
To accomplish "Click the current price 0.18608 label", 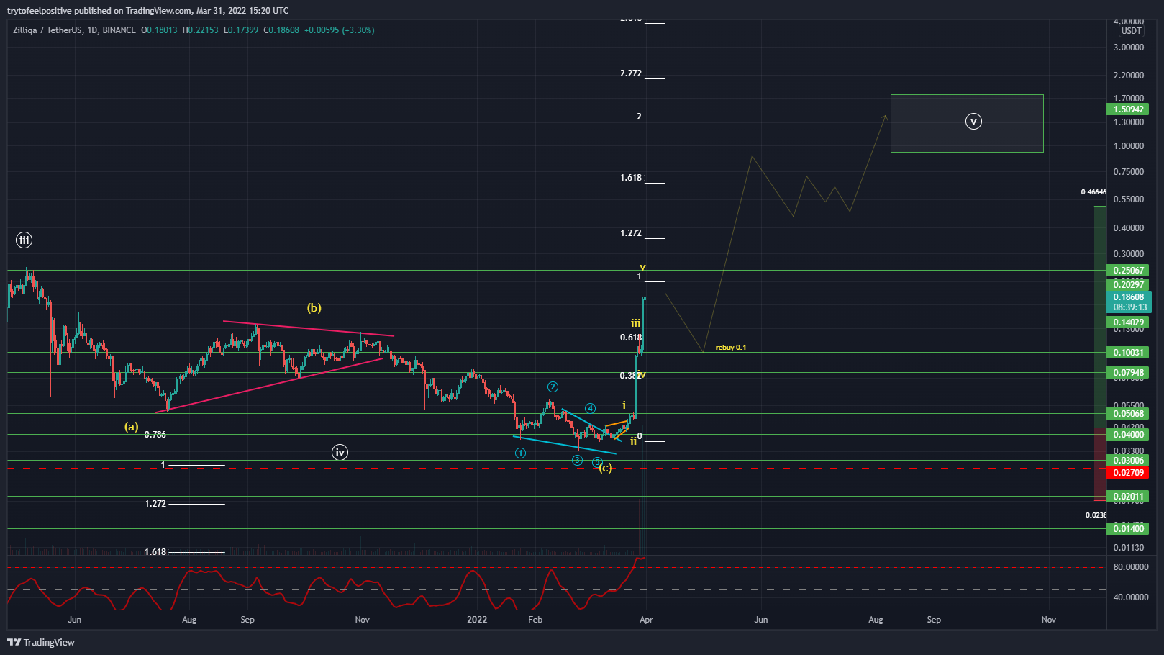I will click(1128, 297).
